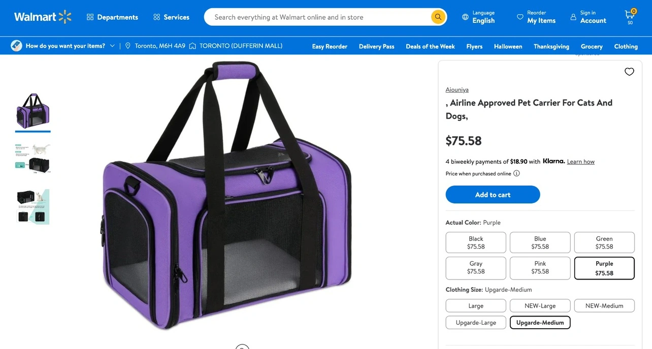Choose the Green color swatch option
The width and height of the screenshot is (652, 349).
tap(604, 242)
